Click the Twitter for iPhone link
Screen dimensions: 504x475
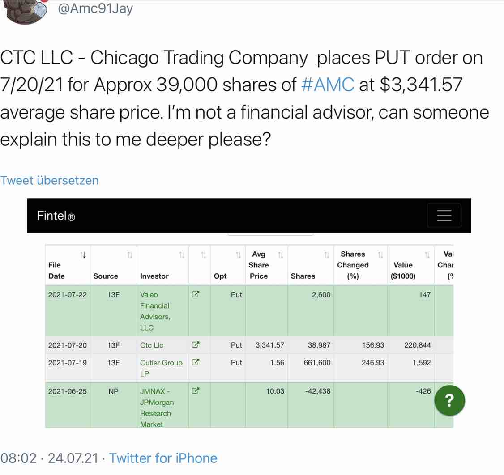click(x=164, y=458)
